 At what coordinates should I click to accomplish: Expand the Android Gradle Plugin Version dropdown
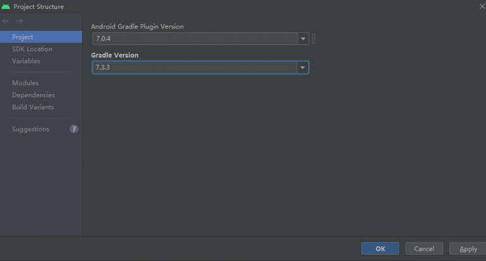[303, 39]
